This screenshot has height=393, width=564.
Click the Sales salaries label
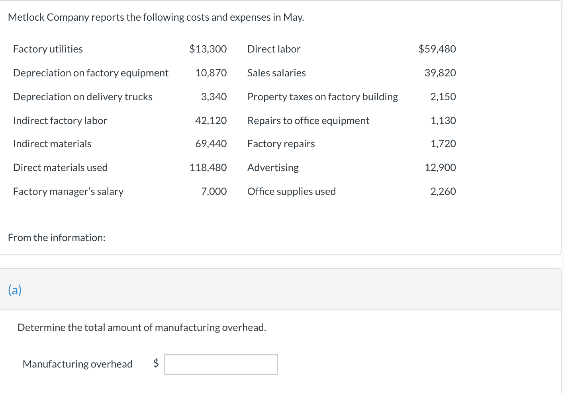pyautogui.click(x=276, y=73)
